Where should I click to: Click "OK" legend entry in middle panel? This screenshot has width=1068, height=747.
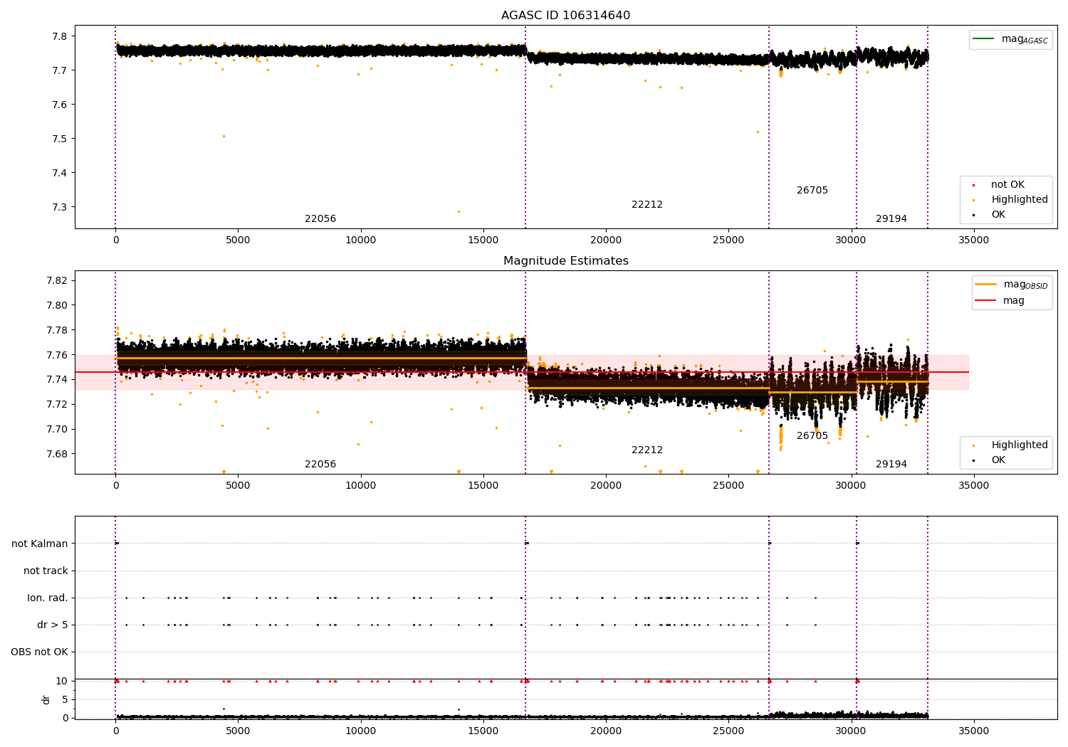point(998,460)
